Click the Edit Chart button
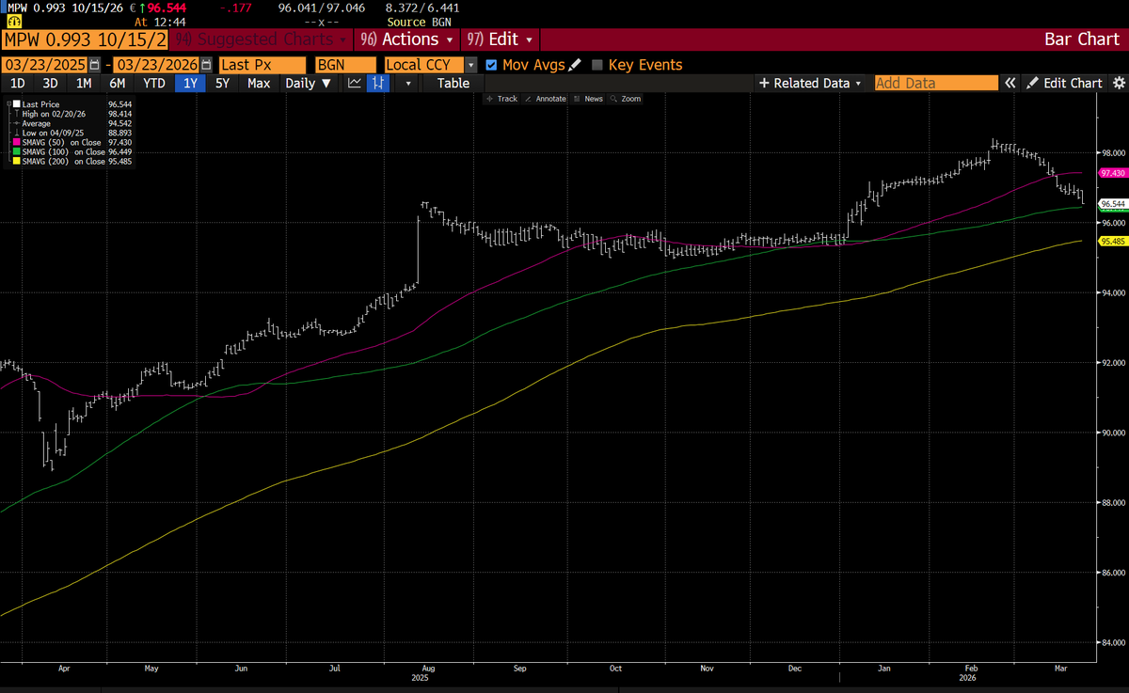1129x693 pixels. [1063, 83]
